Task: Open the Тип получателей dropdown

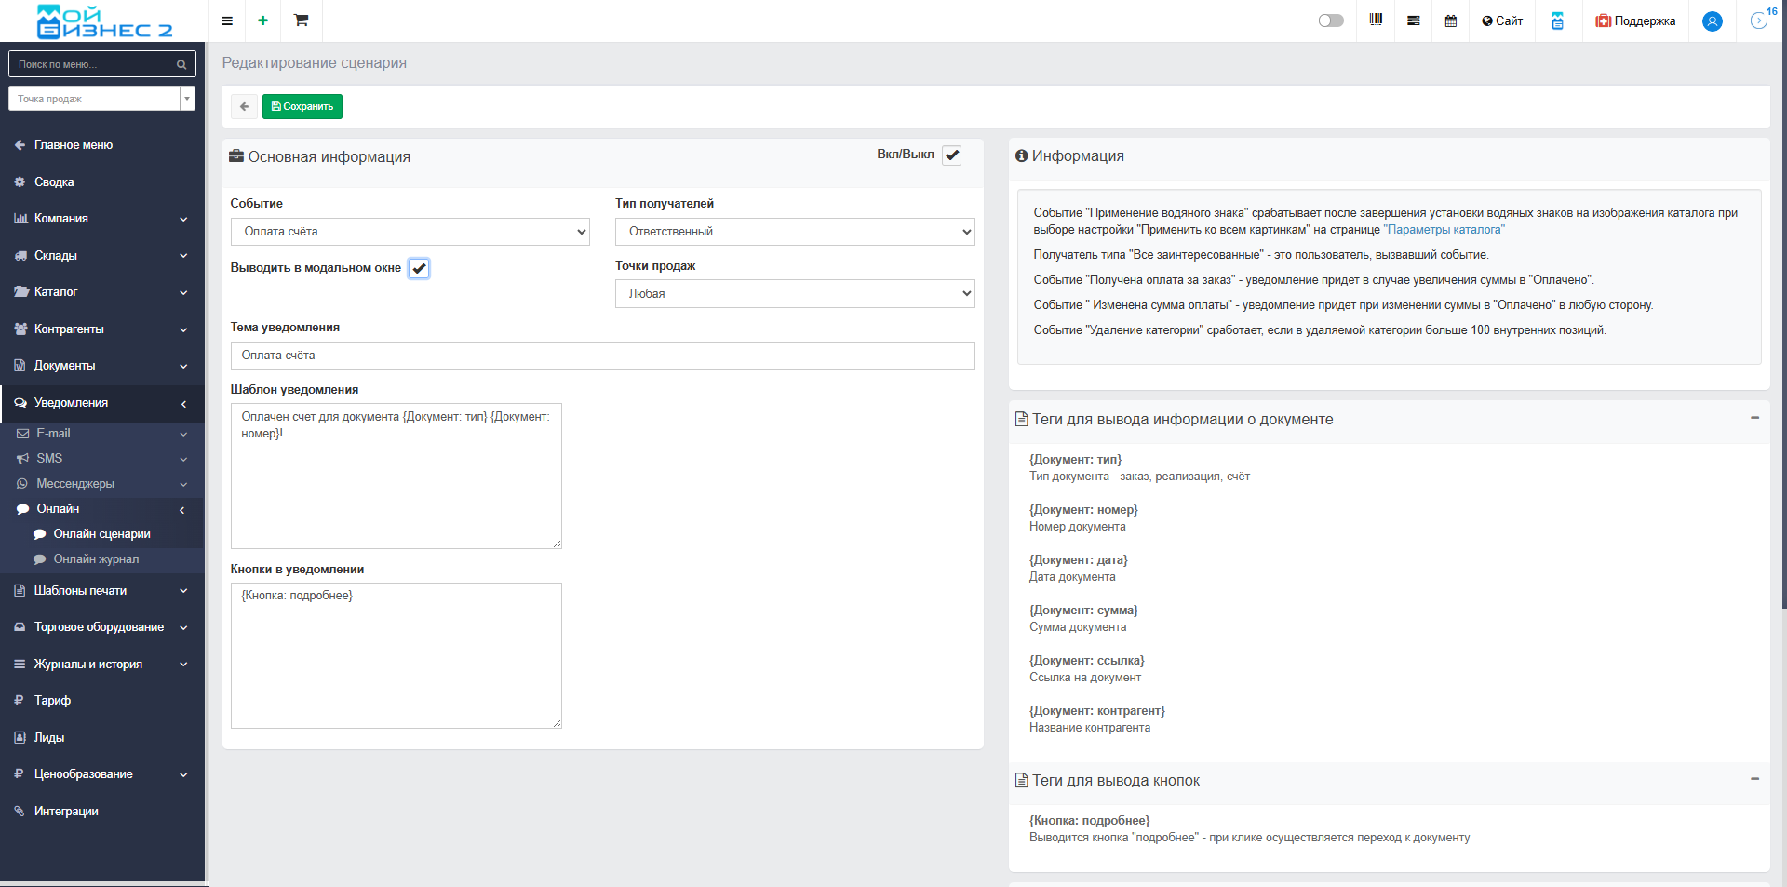Action: pyautogui.click(x=794, y=232)
